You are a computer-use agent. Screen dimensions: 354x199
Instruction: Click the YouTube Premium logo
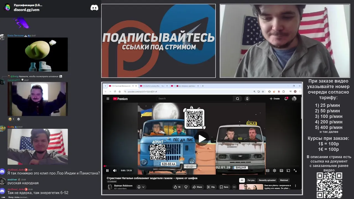click(120, 99)
